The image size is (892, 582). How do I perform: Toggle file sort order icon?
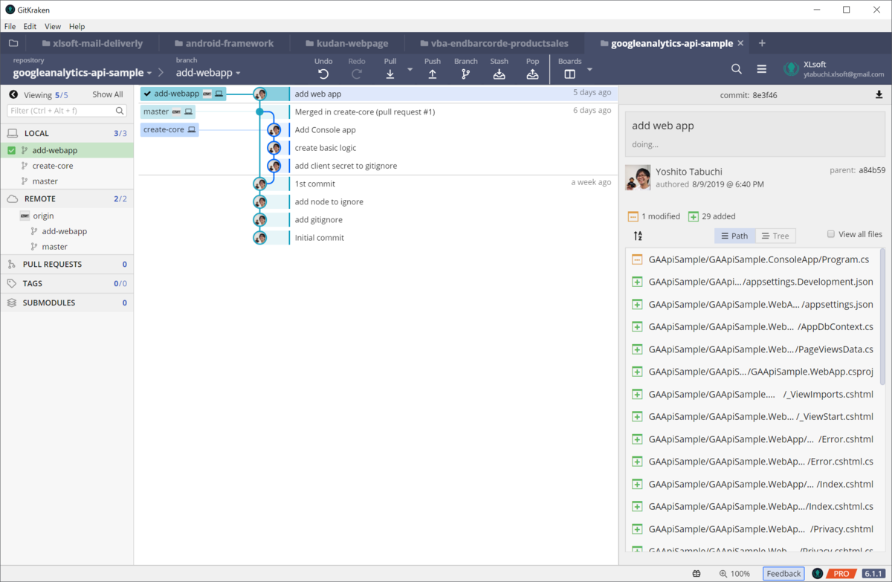click(638, 236)
